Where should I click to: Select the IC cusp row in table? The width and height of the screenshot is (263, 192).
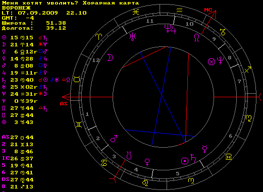point(18,158)
